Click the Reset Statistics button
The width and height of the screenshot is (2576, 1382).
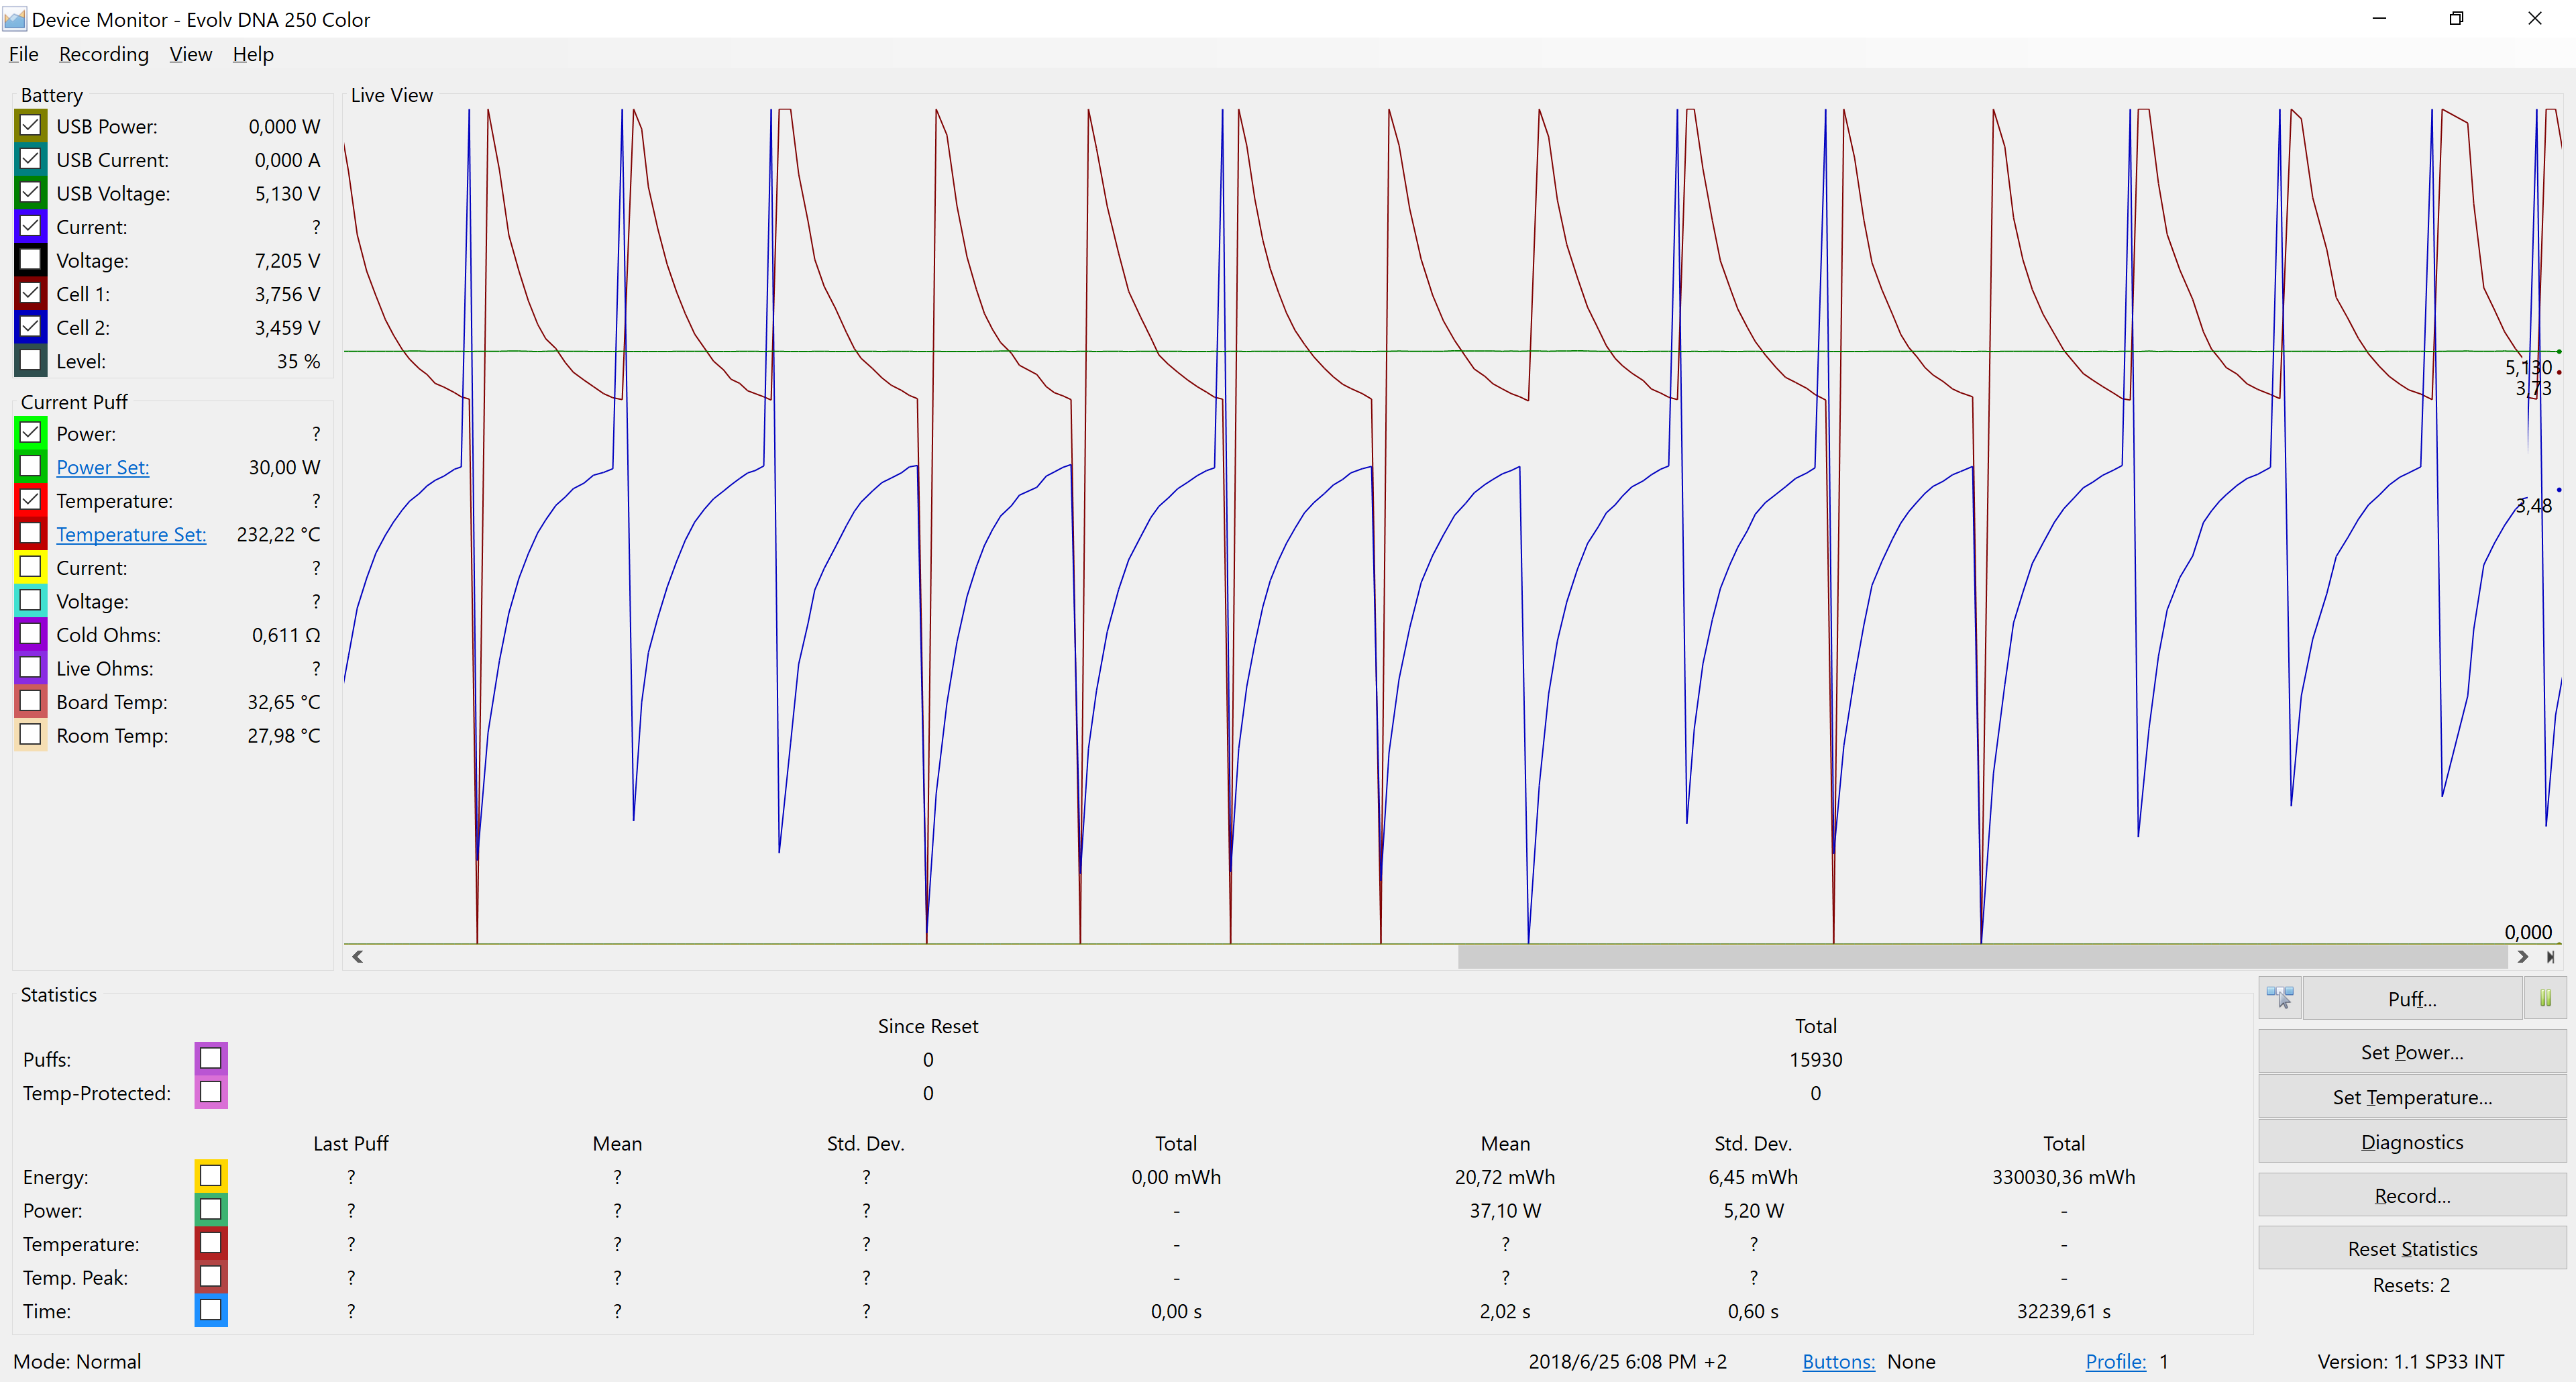click(2411, 1248)
